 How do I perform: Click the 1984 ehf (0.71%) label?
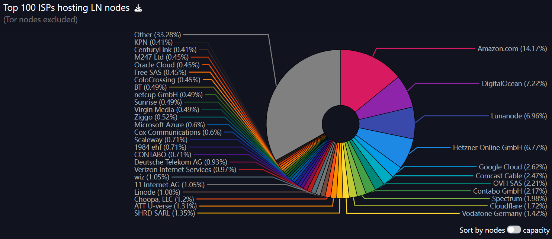click(x=160, y=147)
